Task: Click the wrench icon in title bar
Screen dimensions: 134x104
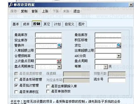Action: pos(11,5)
